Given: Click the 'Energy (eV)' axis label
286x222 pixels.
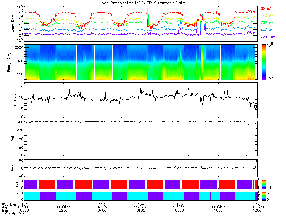Looking at the screenshot, I should pos(9,62).
